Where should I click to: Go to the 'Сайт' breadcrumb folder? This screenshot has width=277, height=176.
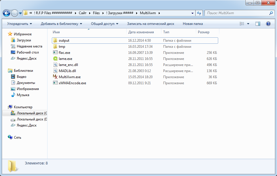pos(83,13)
